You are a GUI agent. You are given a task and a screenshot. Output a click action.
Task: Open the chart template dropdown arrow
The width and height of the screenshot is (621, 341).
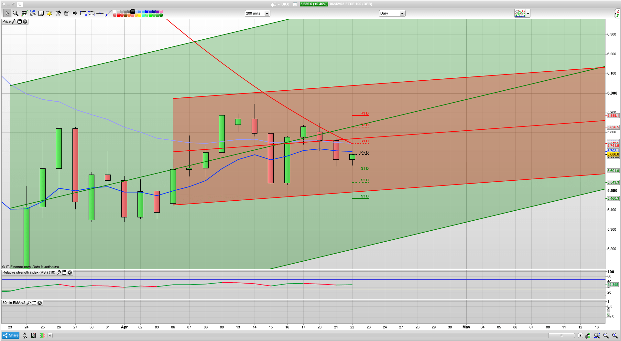coord(528,14)
